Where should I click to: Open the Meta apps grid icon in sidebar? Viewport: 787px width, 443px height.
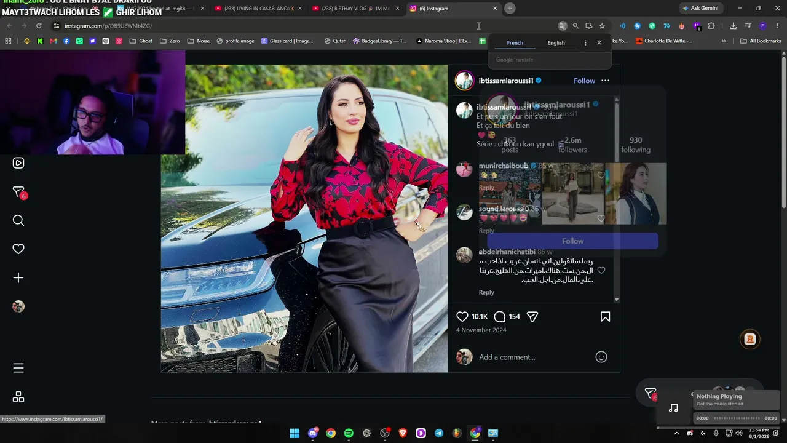point(18,397)
